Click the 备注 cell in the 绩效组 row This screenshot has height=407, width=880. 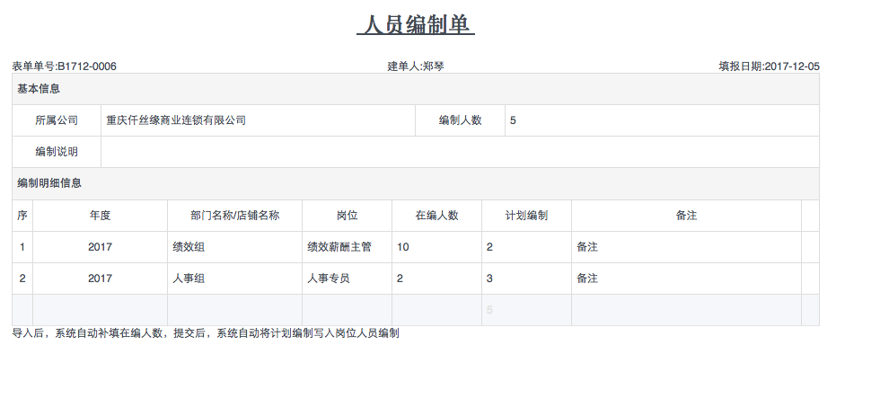686,247
